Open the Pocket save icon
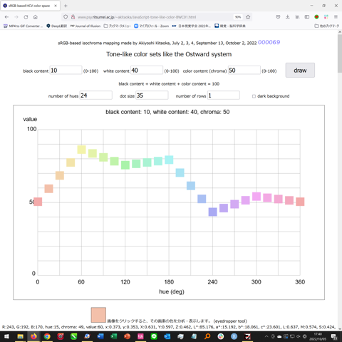 [x=278, y=17]
